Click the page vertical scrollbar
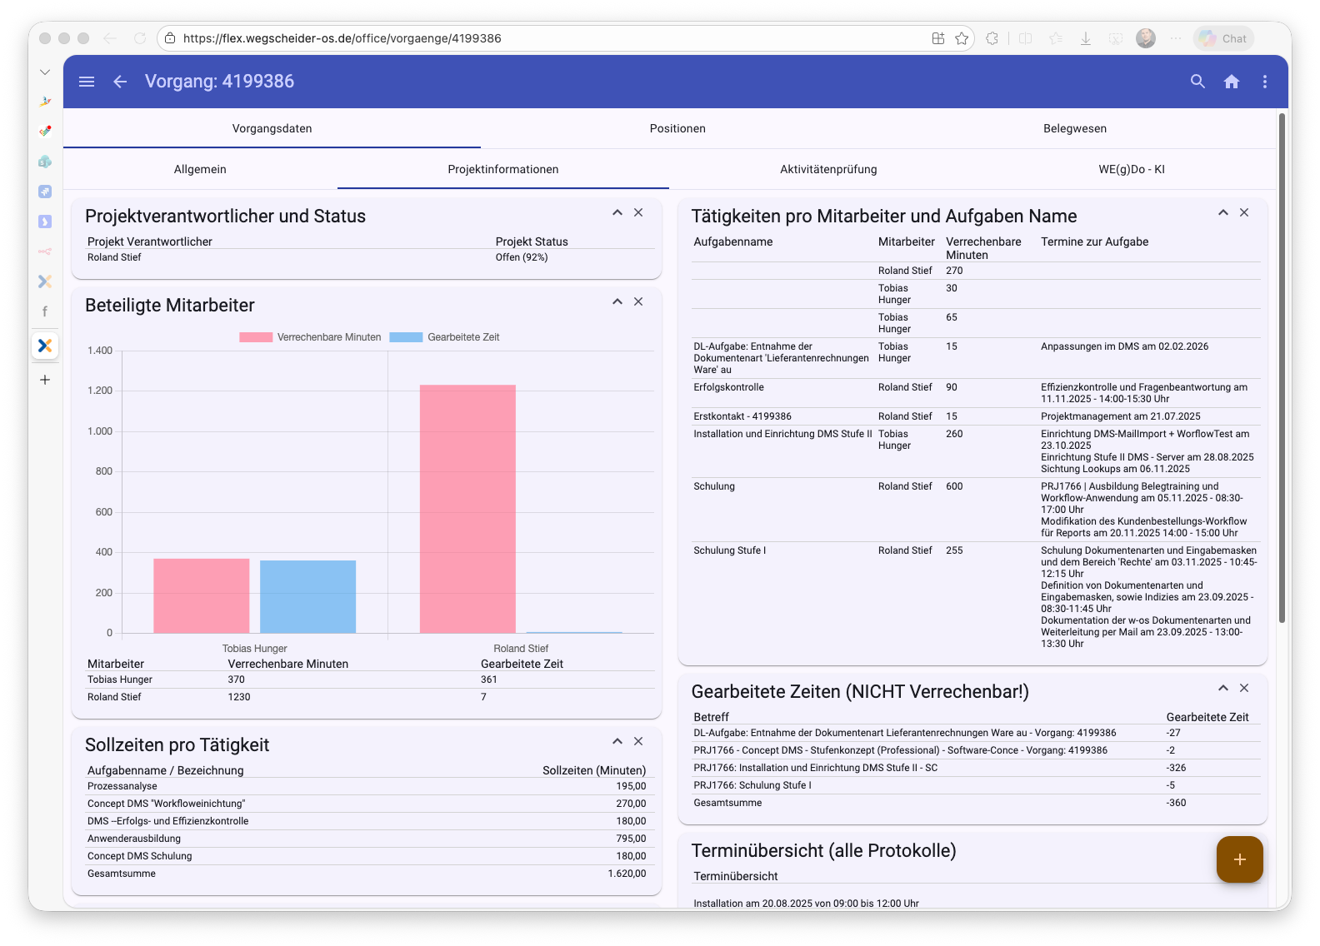 coord(1282,366)
